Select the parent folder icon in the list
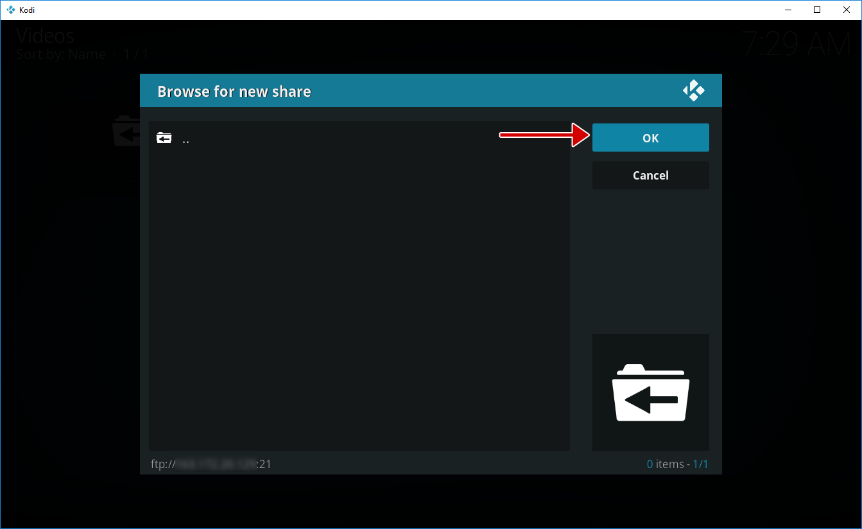 164,138
